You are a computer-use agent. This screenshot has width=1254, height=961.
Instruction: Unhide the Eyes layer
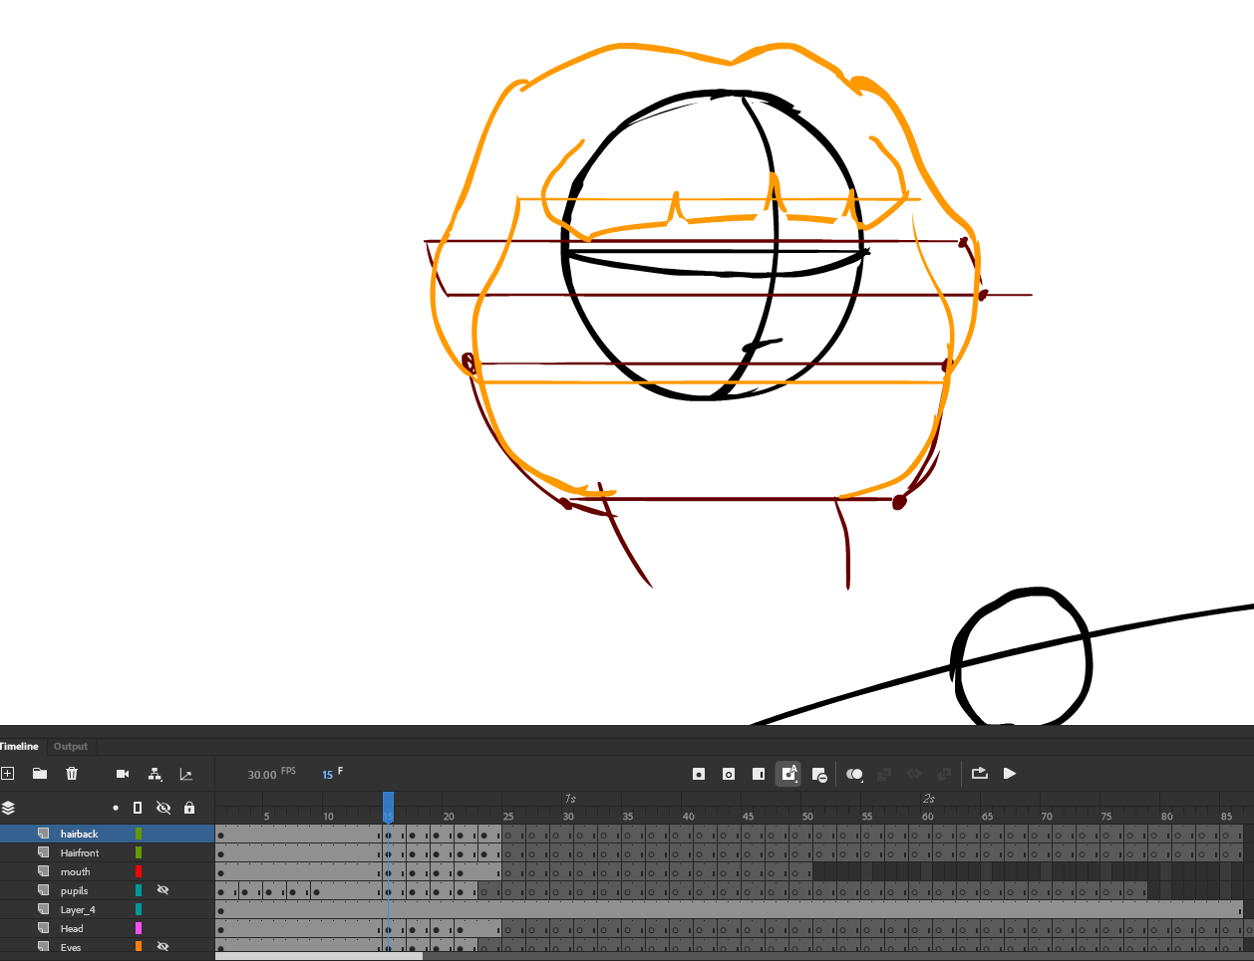click(163, 947)
